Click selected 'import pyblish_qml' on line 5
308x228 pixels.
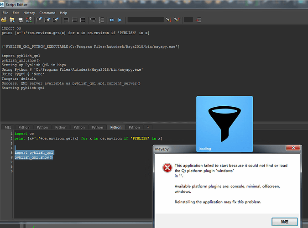pos(34,153)
